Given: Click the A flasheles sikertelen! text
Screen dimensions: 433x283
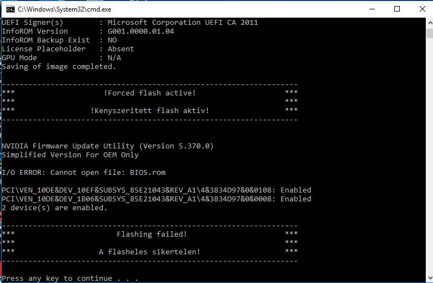Looking at the screenshot, I should click(x=149, y=252).
